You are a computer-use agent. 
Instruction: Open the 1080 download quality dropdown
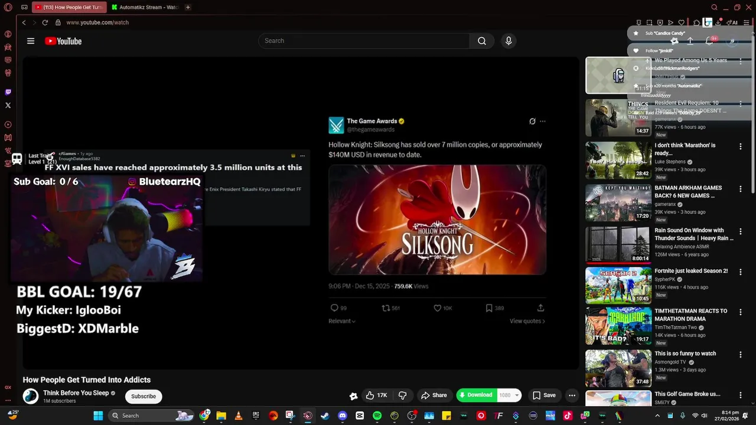tap(509, 395)
